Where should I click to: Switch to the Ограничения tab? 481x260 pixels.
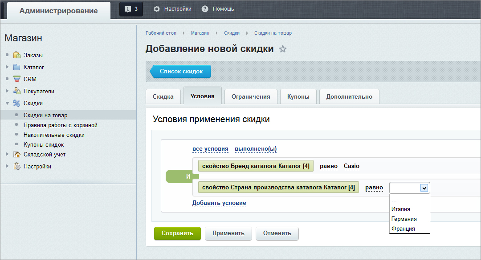(x=251, y=97)
